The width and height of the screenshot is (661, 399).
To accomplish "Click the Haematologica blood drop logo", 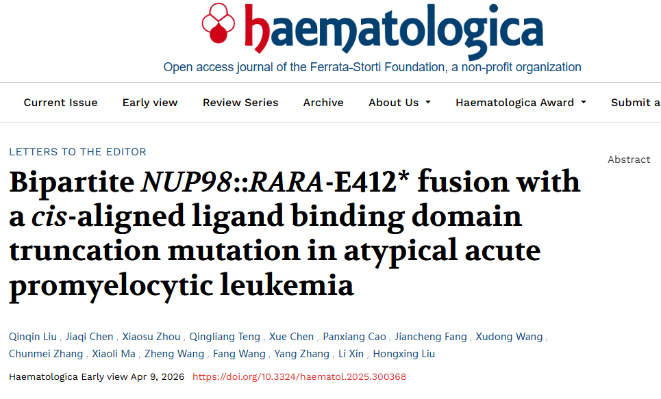I will pyautogui.click(x=218, y=25).
